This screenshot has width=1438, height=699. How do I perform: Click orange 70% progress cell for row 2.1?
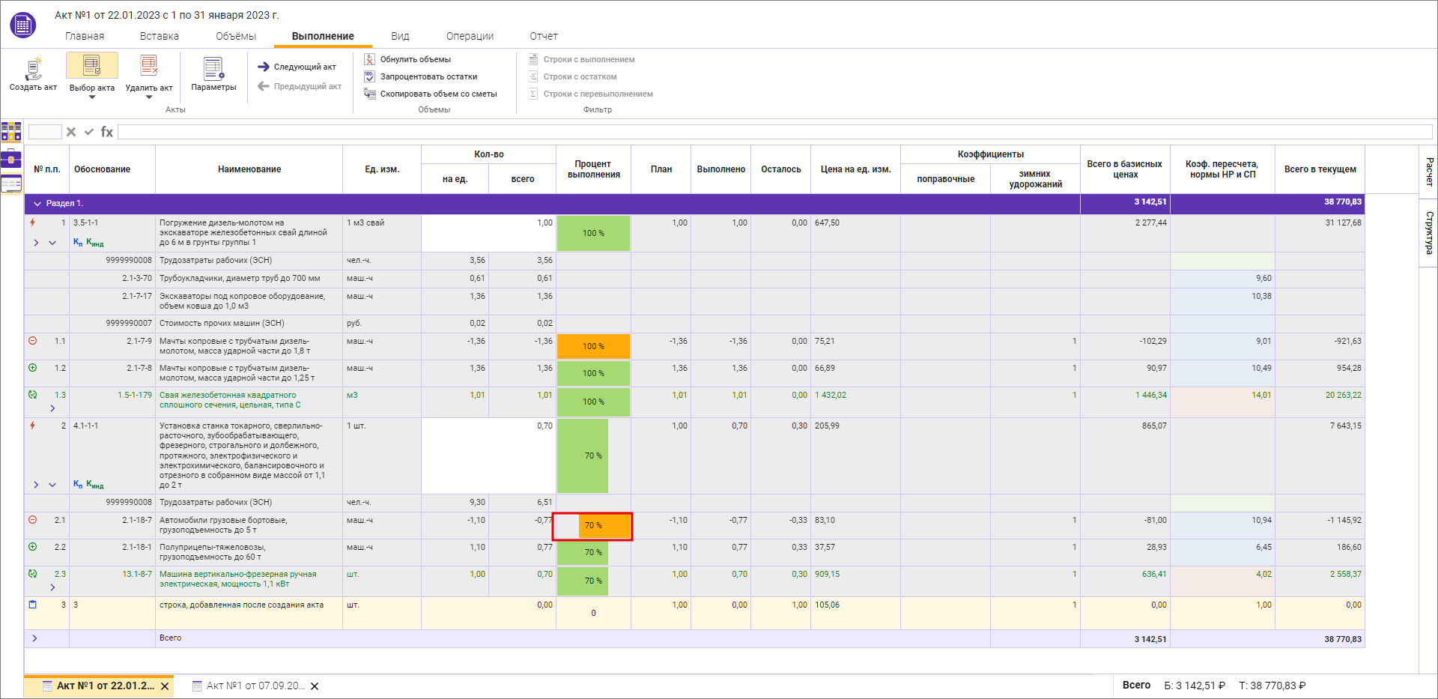point(593,526)
